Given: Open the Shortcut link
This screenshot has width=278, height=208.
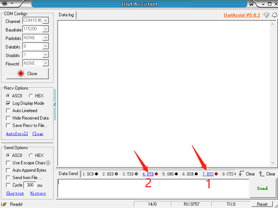Looking at the screenshot, I should click(x=15, y=193).
